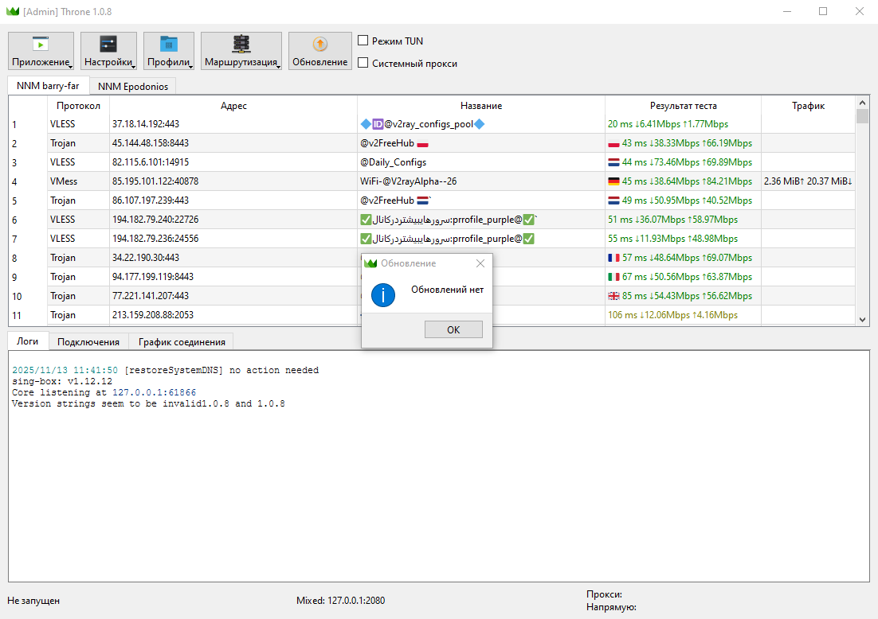The image size is (878, 619).
Task: Open the Настройки toolbar icon
Action: point(108,45)
